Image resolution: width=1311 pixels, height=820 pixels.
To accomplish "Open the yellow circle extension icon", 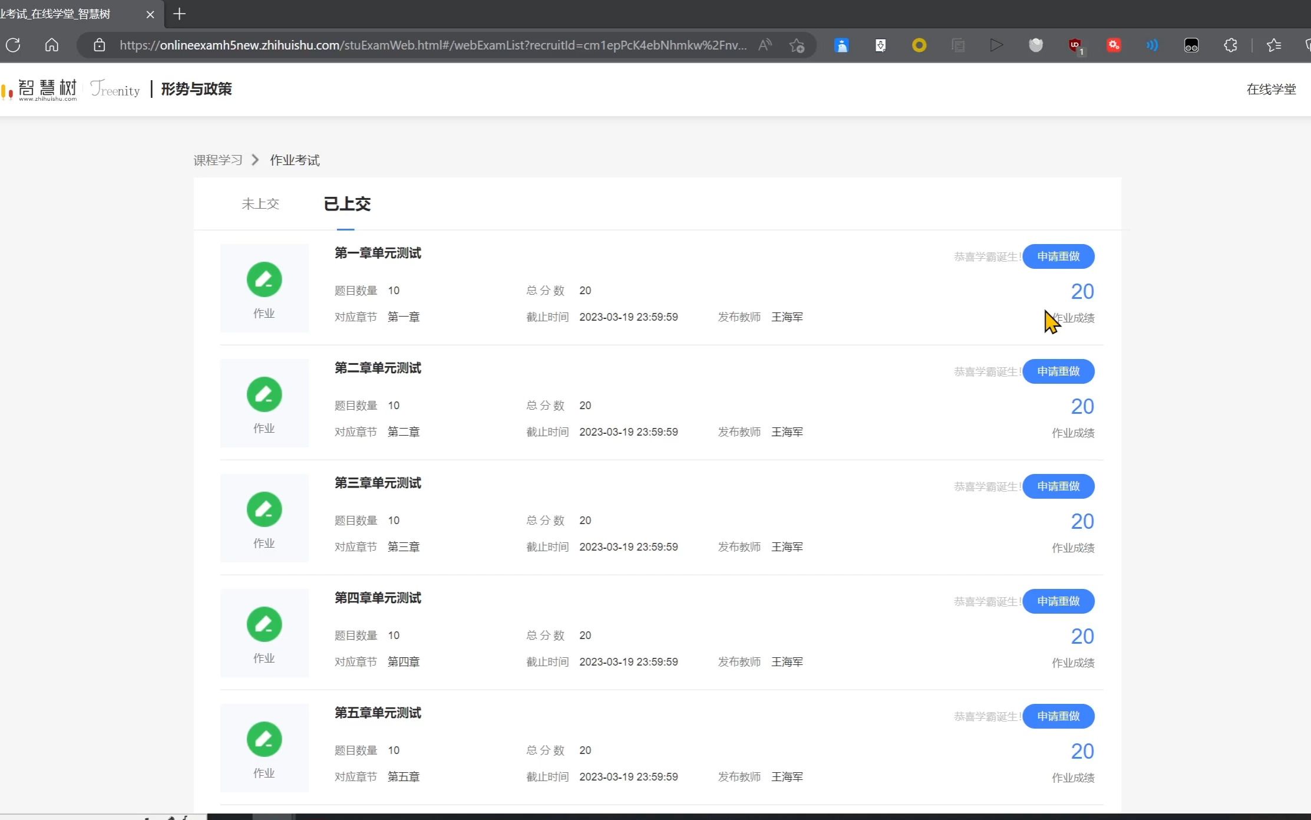I will [x=919, y=45].
